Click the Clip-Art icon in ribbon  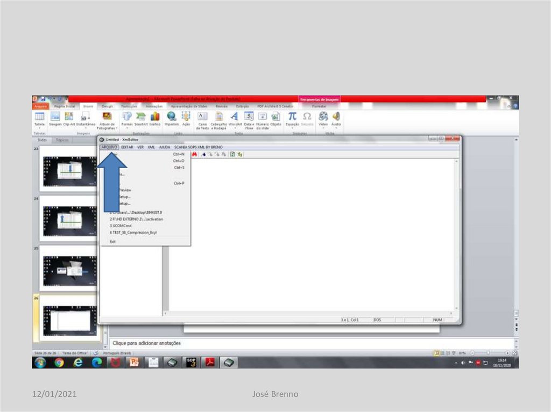[x=69, y=119]
